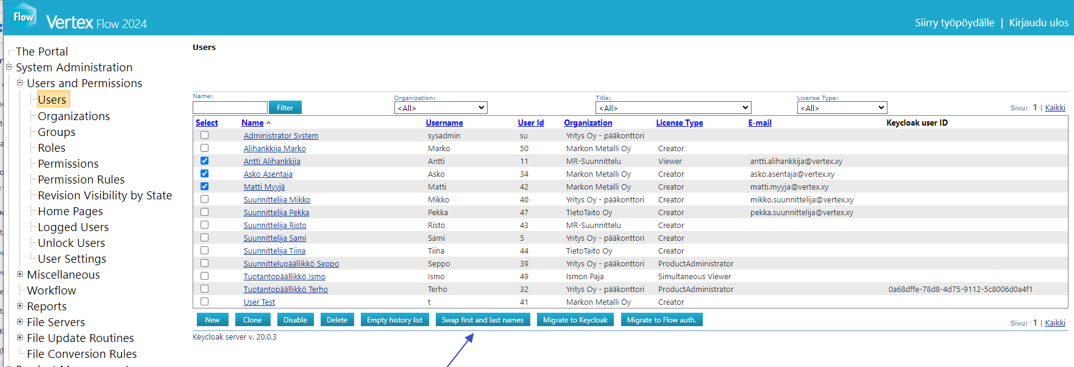Open the License Type filter dropdown

click(x=841, y=108)
